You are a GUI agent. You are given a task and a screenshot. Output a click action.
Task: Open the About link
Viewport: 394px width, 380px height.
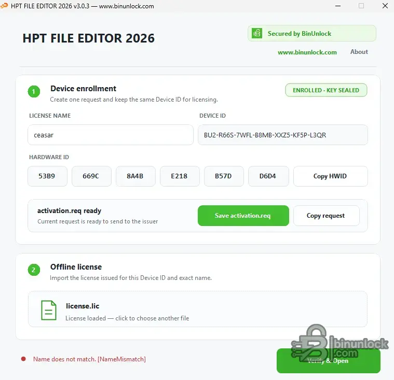coord(359,52)
